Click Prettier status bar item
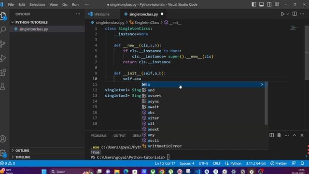Viewport: 309px width, 174px height. 279,163
